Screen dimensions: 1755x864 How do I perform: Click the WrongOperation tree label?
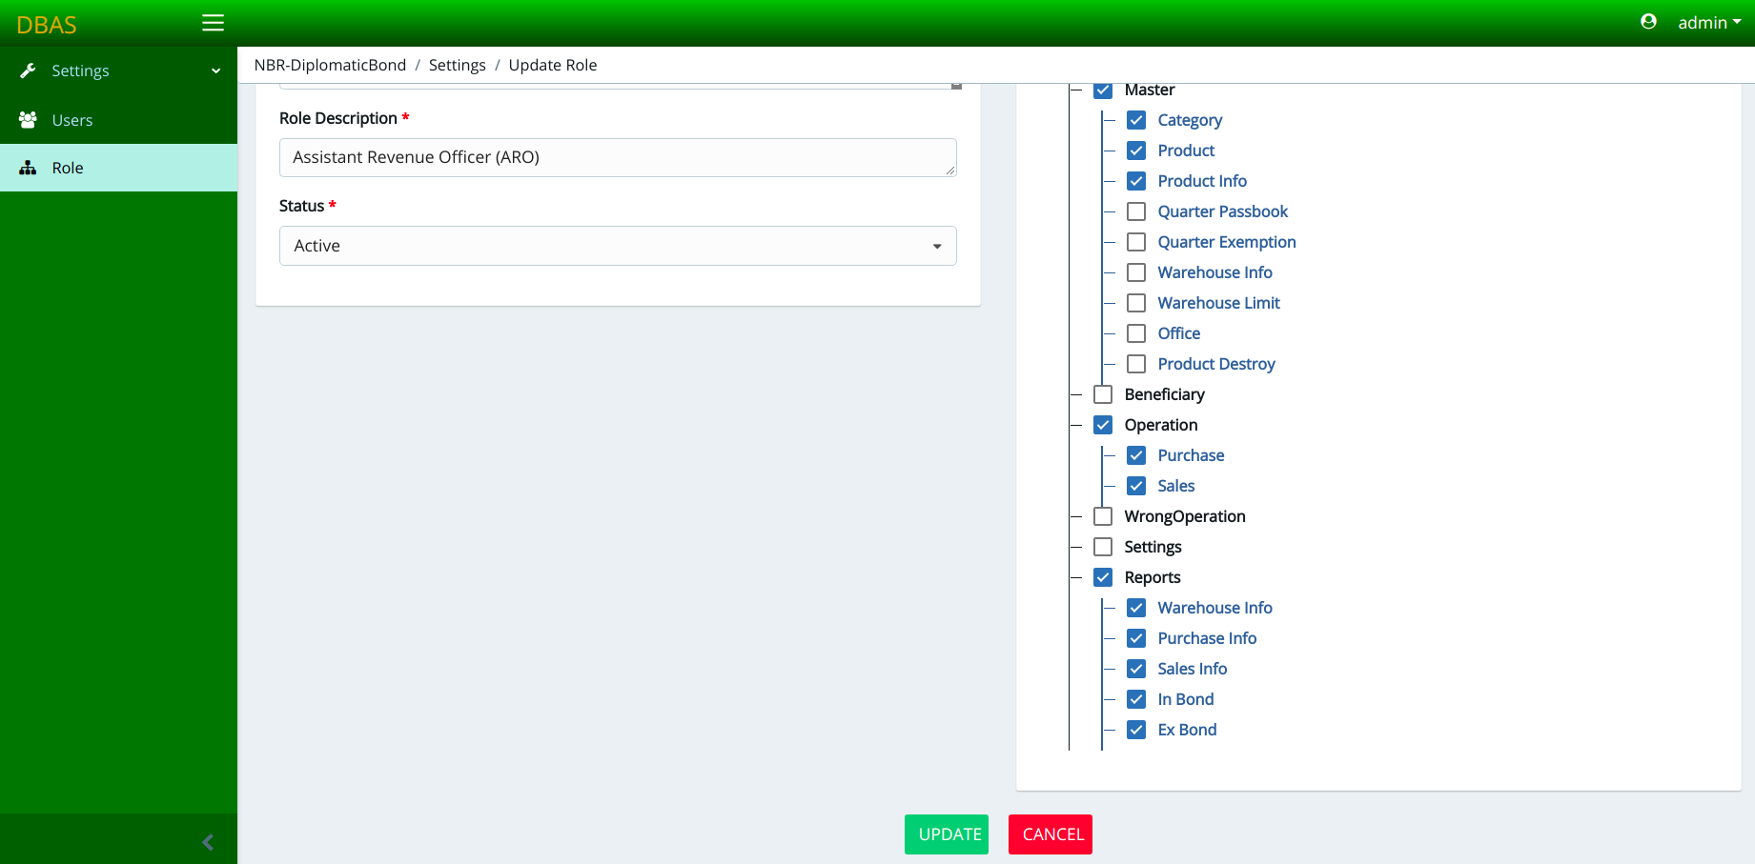[x=1185, y=516]
